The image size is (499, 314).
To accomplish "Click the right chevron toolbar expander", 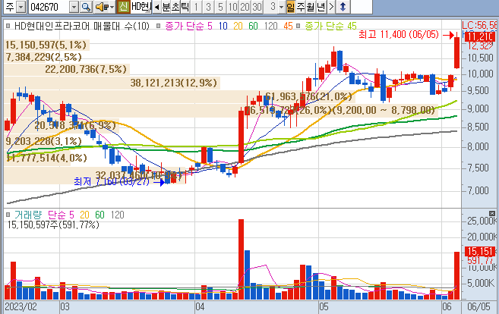I will [x=331, y=7].
